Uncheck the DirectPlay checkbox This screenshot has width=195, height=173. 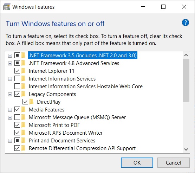click(25, 102)
